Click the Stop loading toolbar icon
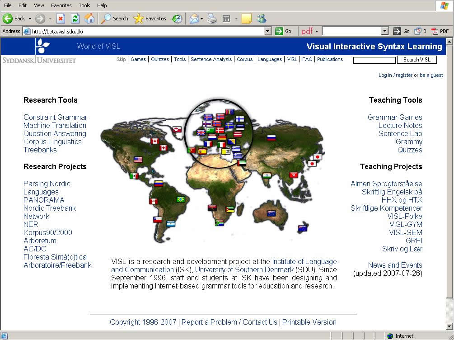 click(61, 19)
